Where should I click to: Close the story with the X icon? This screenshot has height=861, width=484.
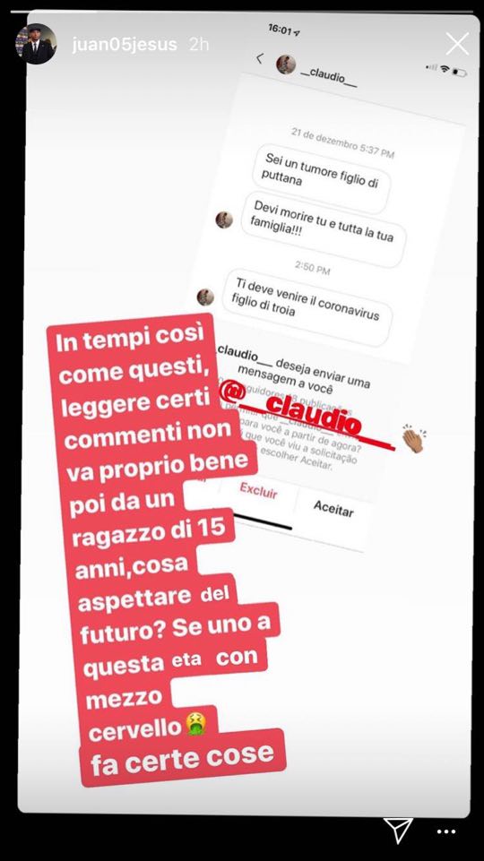457,43
